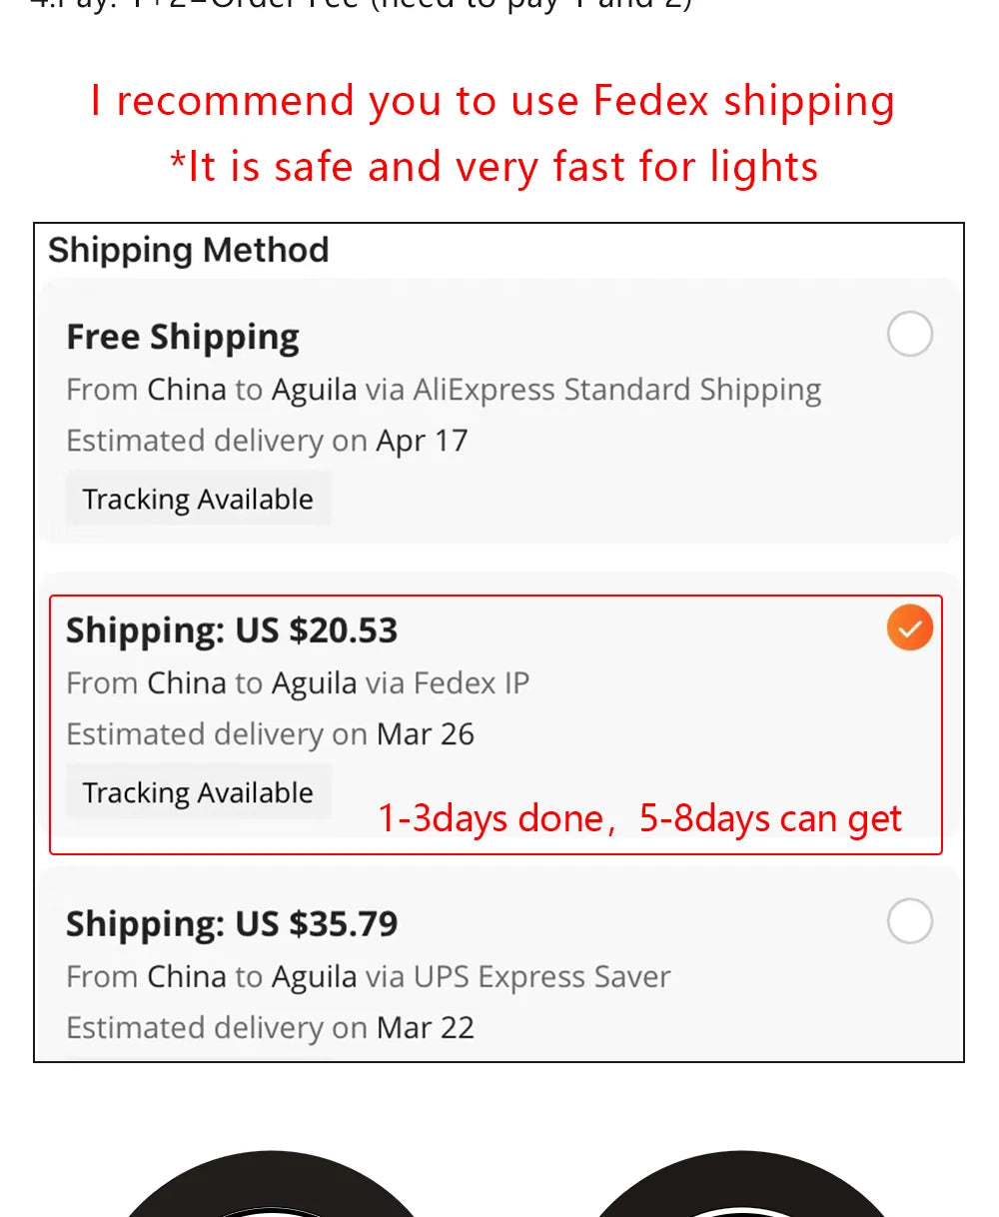Deselect the checked Fedex IP shipping option
999x1217 pixels.
click(x=909, y=627)
